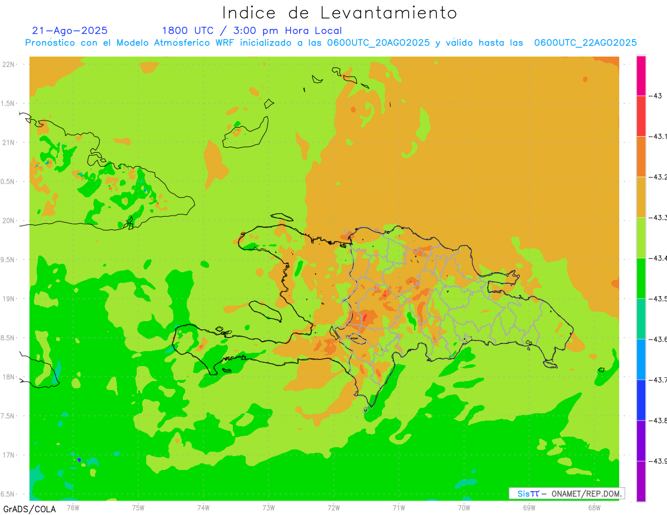Click the legend value '-43.2'
This screenshot has width=667, height=515.
[658, 177]
